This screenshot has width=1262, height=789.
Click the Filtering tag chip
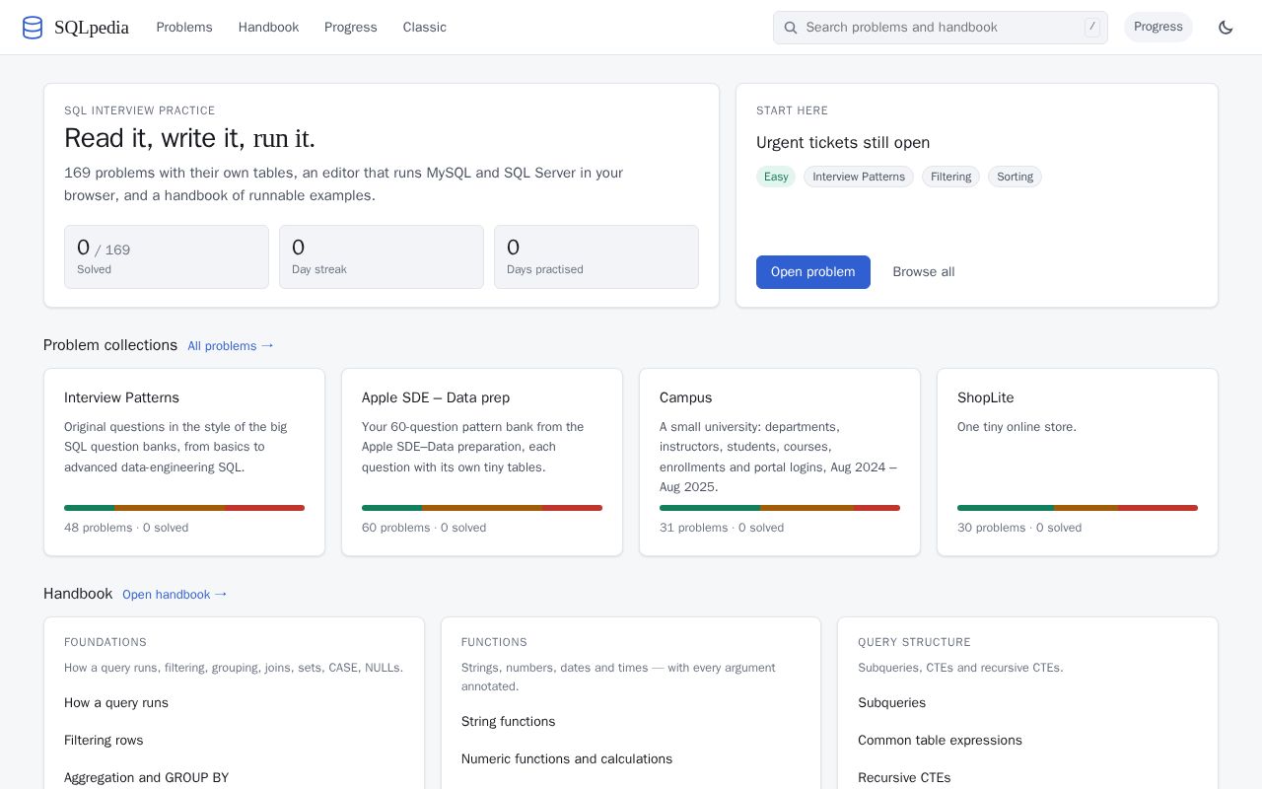tap(950, 177)
